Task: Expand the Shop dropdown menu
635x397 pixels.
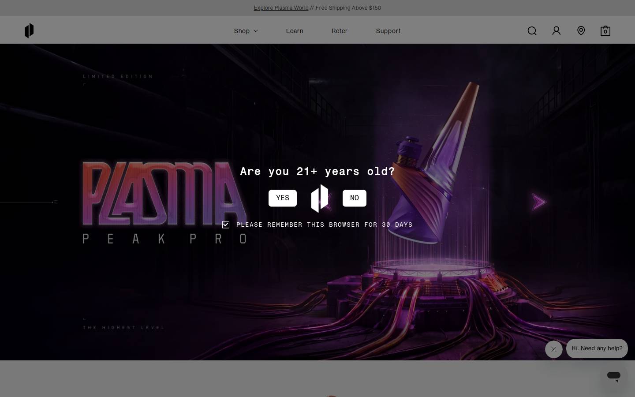Action: (246, 31)
